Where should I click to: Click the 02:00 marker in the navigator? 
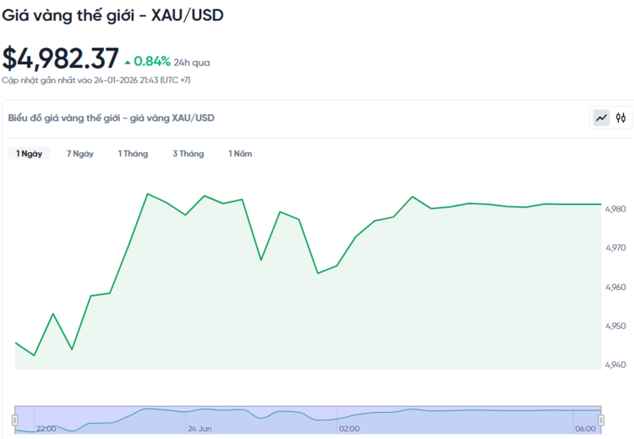tap(349, 429)
